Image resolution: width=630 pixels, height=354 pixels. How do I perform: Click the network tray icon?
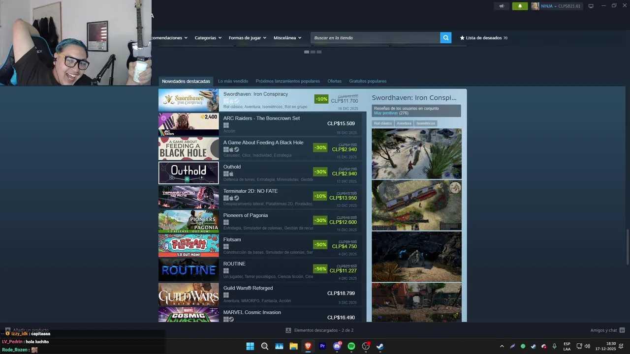[x=579, y=346]
